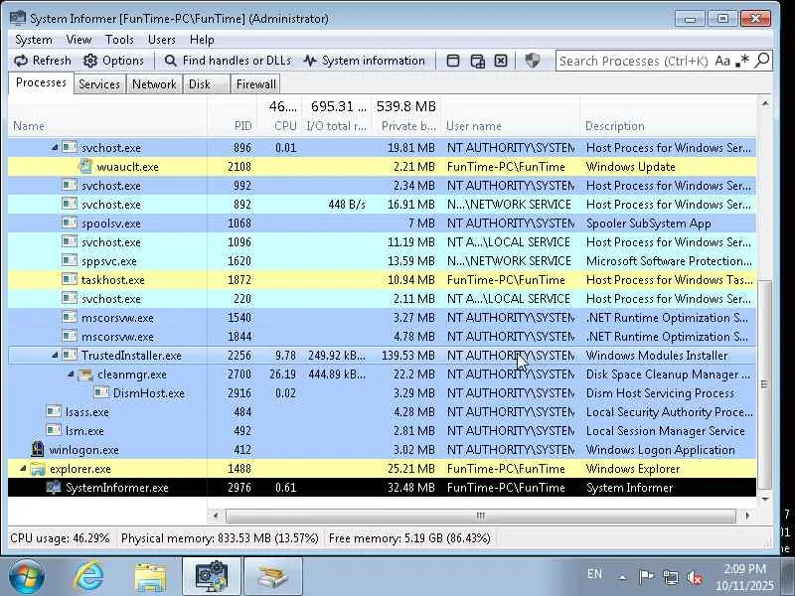Screen dimensions: 795x596
Task: Click the horizontal scrollbar left arrow
Action: [x=216, y=516]
